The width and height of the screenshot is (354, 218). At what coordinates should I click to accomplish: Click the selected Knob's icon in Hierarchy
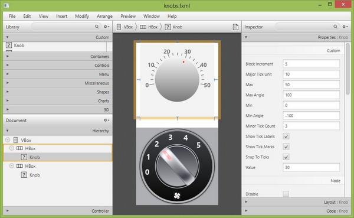coord(24,157)
